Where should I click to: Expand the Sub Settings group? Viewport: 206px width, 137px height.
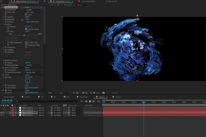pyautogui.click(x=3, y=50)
